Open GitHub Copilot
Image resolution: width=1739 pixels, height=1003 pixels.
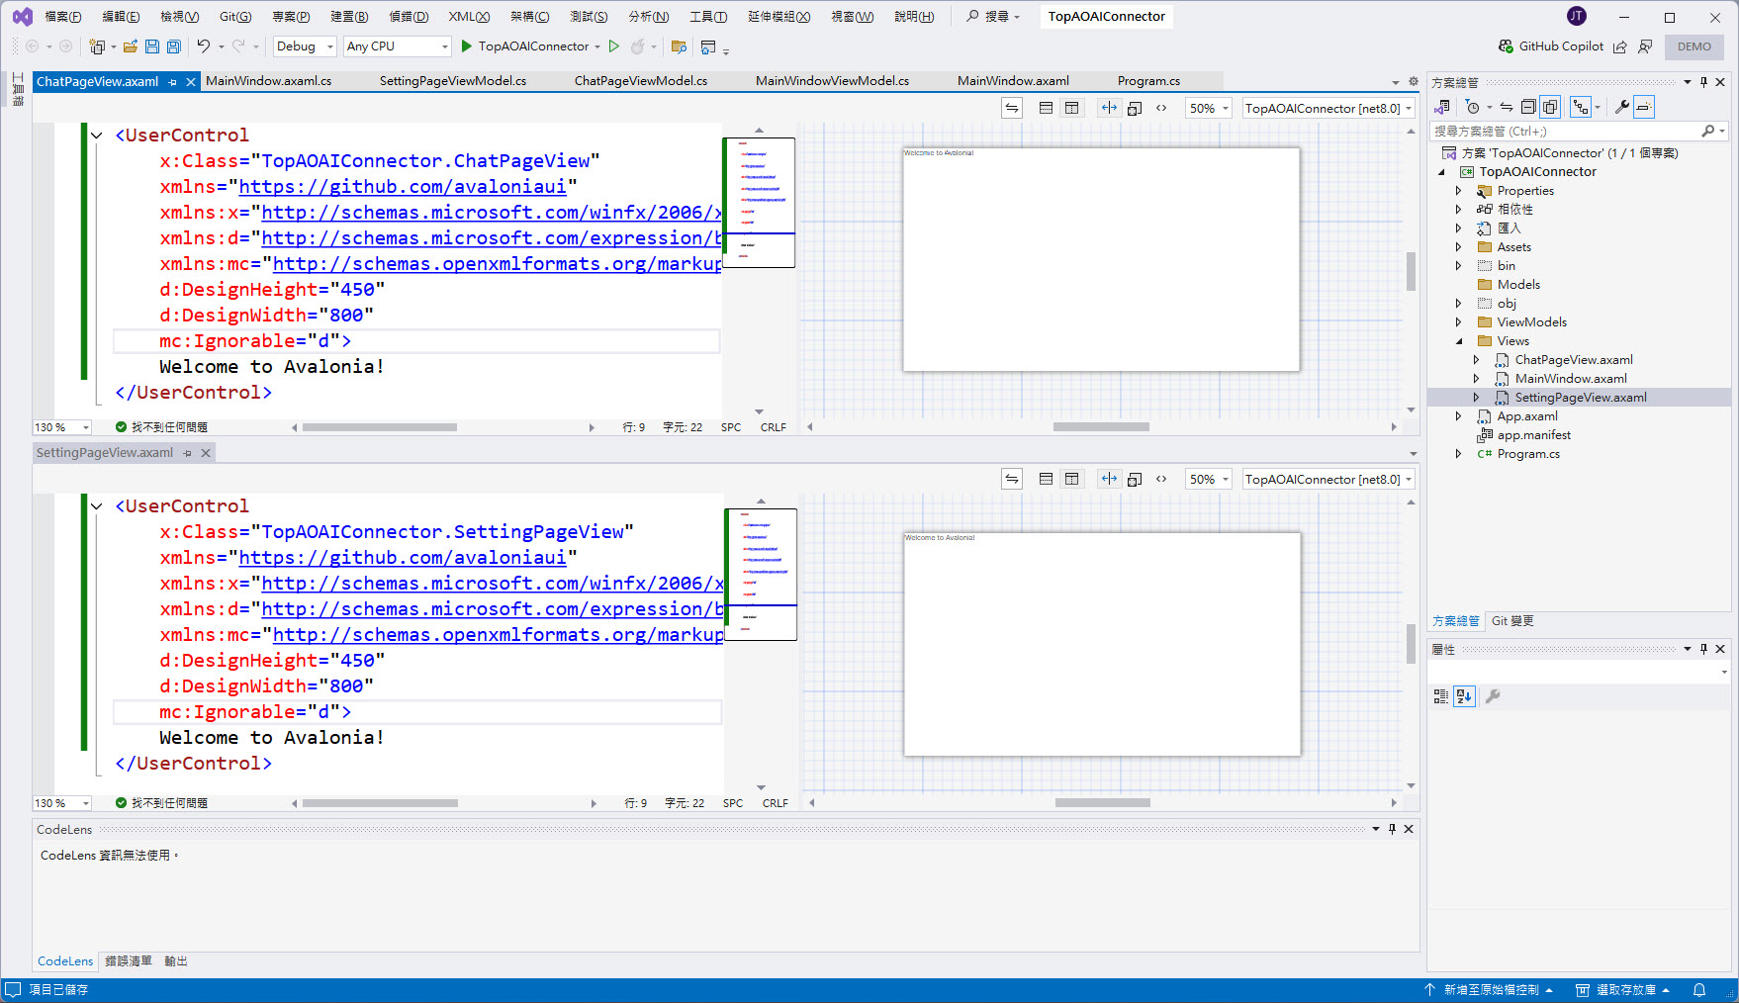tap(1550, 46)
